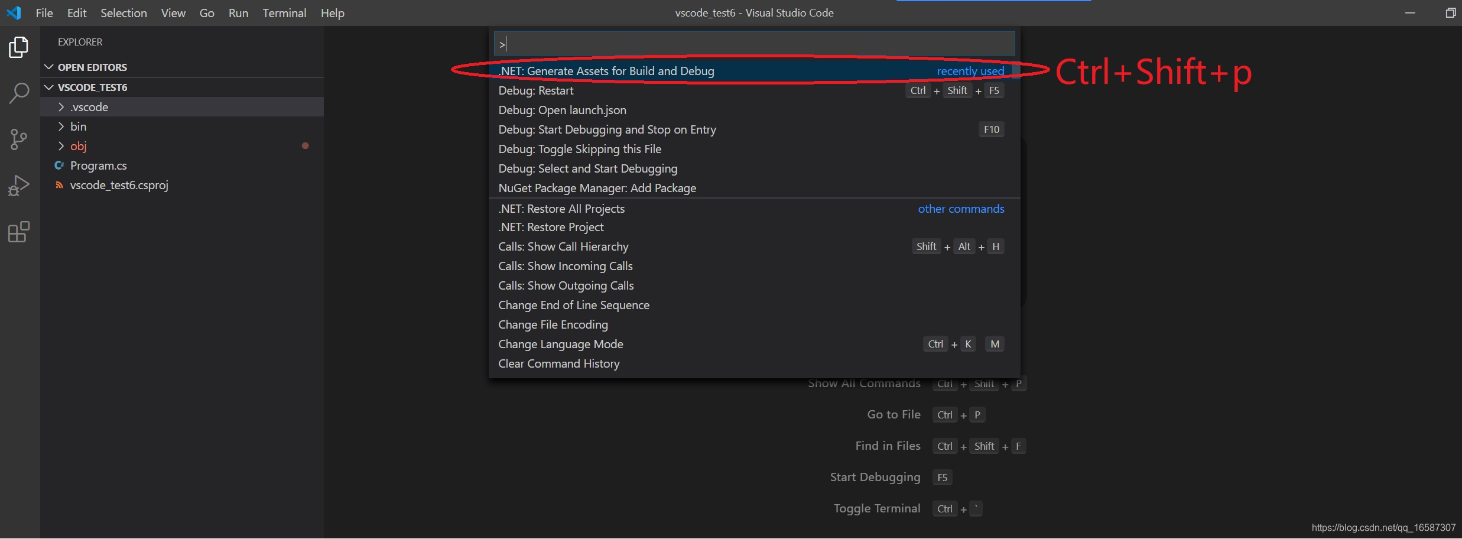Open the Go menu
This screenshot has width=1462, height=539.
(207, 13)
